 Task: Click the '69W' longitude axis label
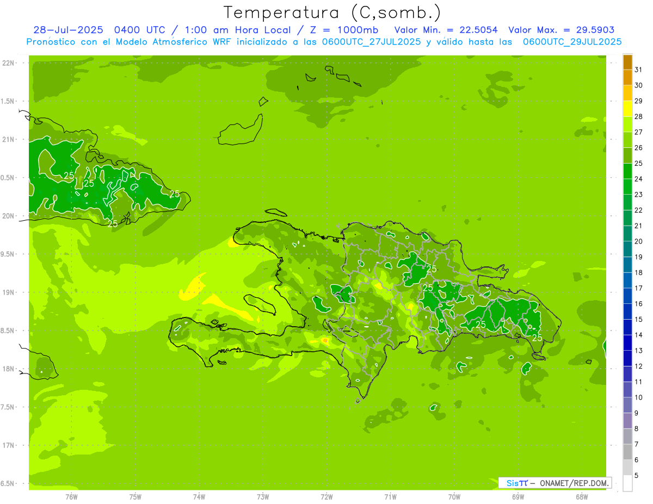(x=518, y=497)
